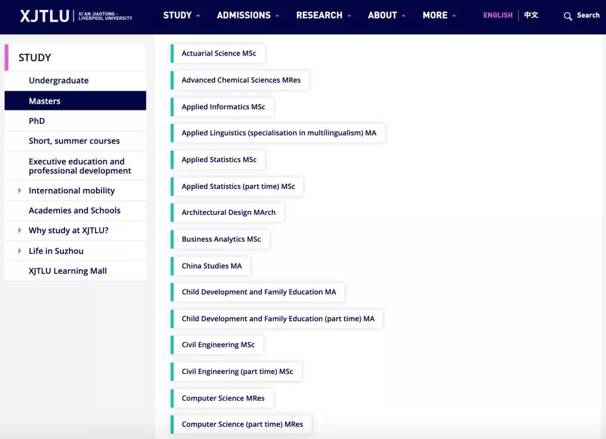Open Life in Suzhou sidebar item
This screenshot has height=439, width=606.
tap(75, 251)
